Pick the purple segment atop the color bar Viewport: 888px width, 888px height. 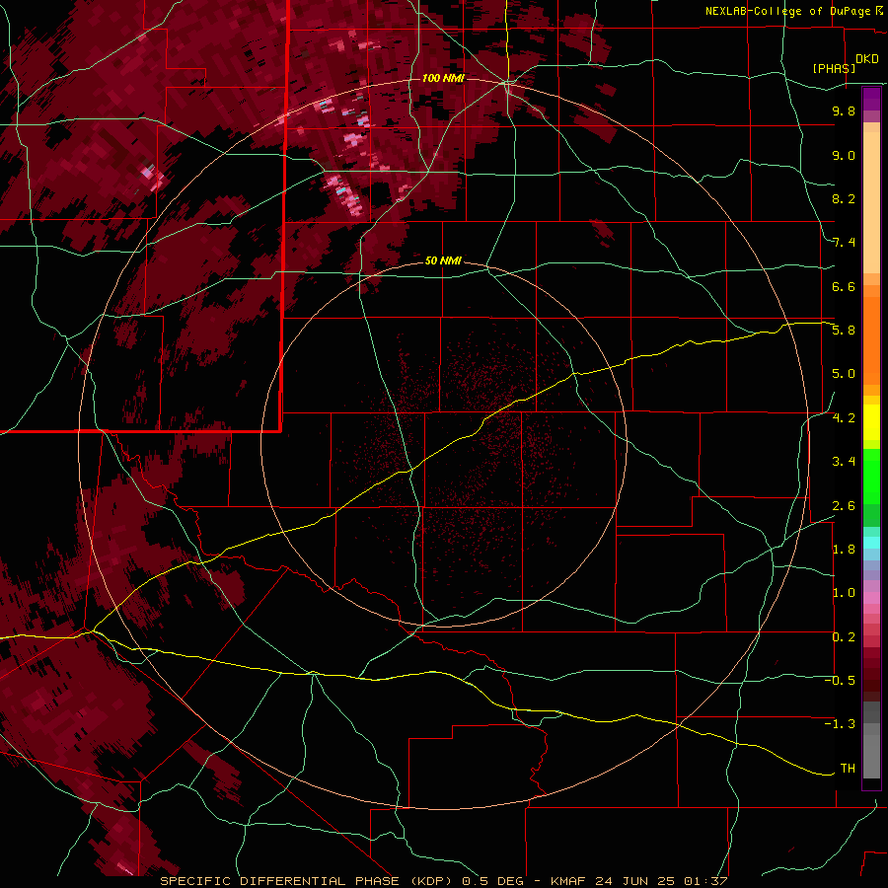point(871,99)
